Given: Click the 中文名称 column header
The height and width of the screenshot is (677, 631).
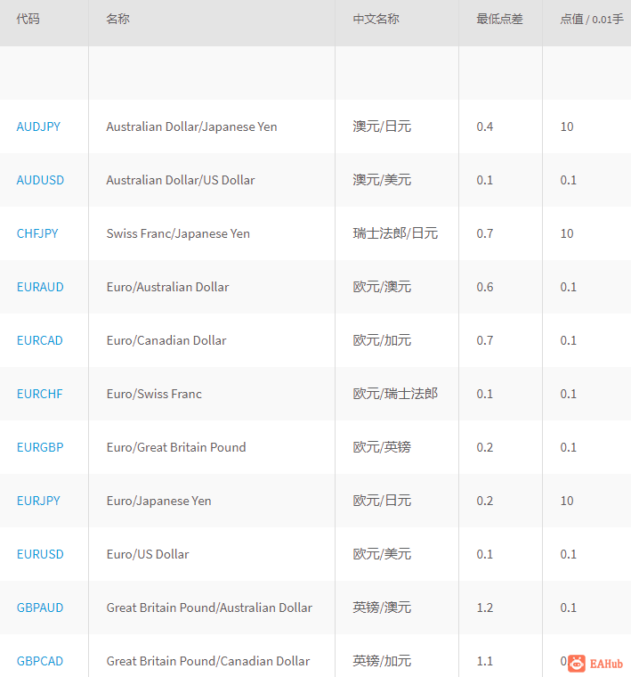Looking at the screenshot, I should point(376,19).
